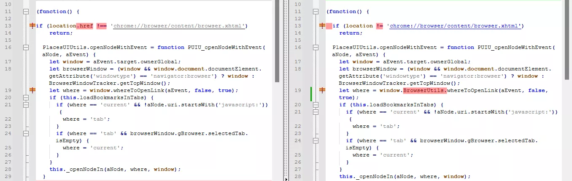Fold the loadBookmarksInTabs block in left pane
572x181 pixels.
pyautogui.click(x=26, y=97)
